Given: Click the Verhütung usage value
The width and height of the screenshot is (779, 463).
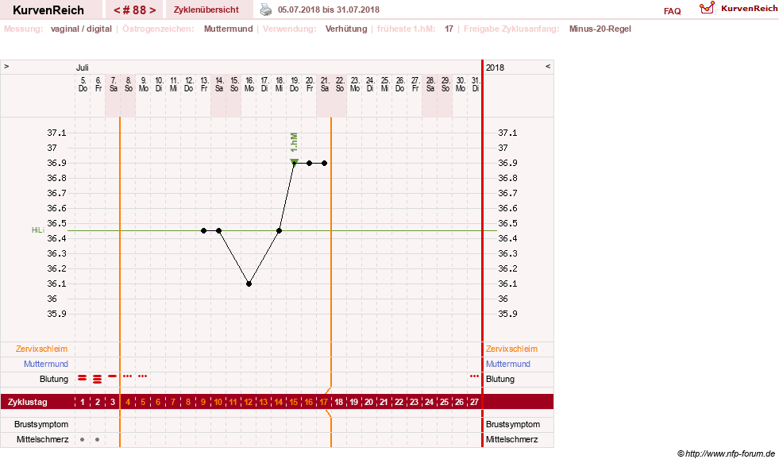Looking at the screenshot, I should point(346,29).
